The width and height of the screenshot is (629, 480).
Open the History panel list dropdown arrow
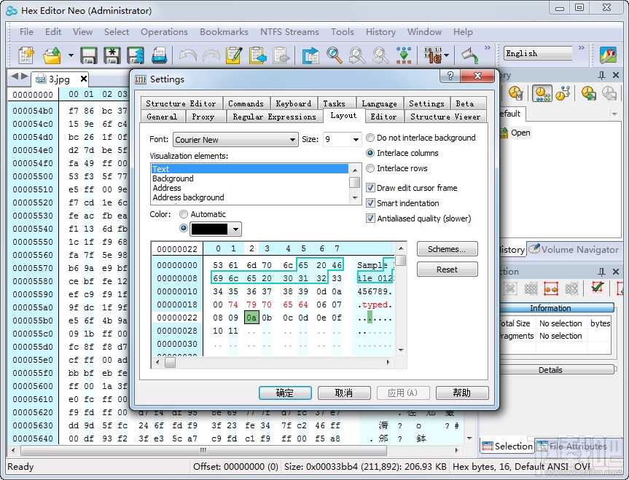(x=614, y=114)
